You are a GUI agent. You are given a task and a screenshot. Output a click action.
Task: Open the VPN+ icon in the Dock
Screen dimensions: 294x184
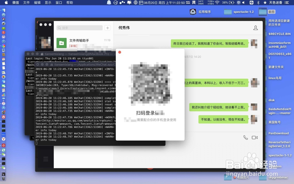click(x=4, y=135)
